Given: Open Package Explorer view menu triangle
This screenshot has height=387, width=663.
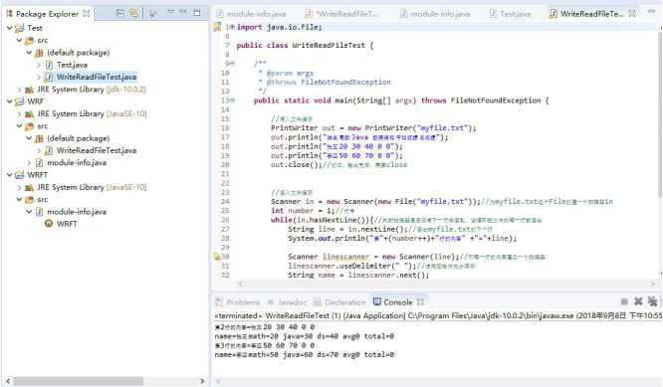Looking at the screenshot, I should tap(170, 12).
